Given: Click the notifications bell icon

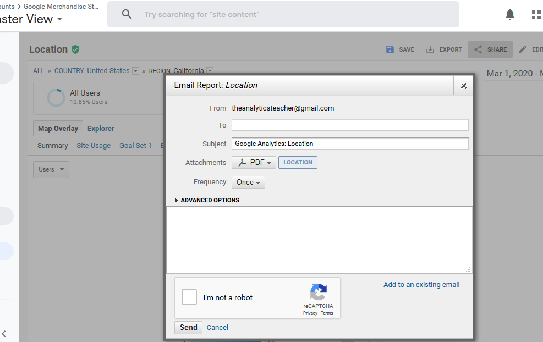Looking at the screenshot, I should [510, 15].
